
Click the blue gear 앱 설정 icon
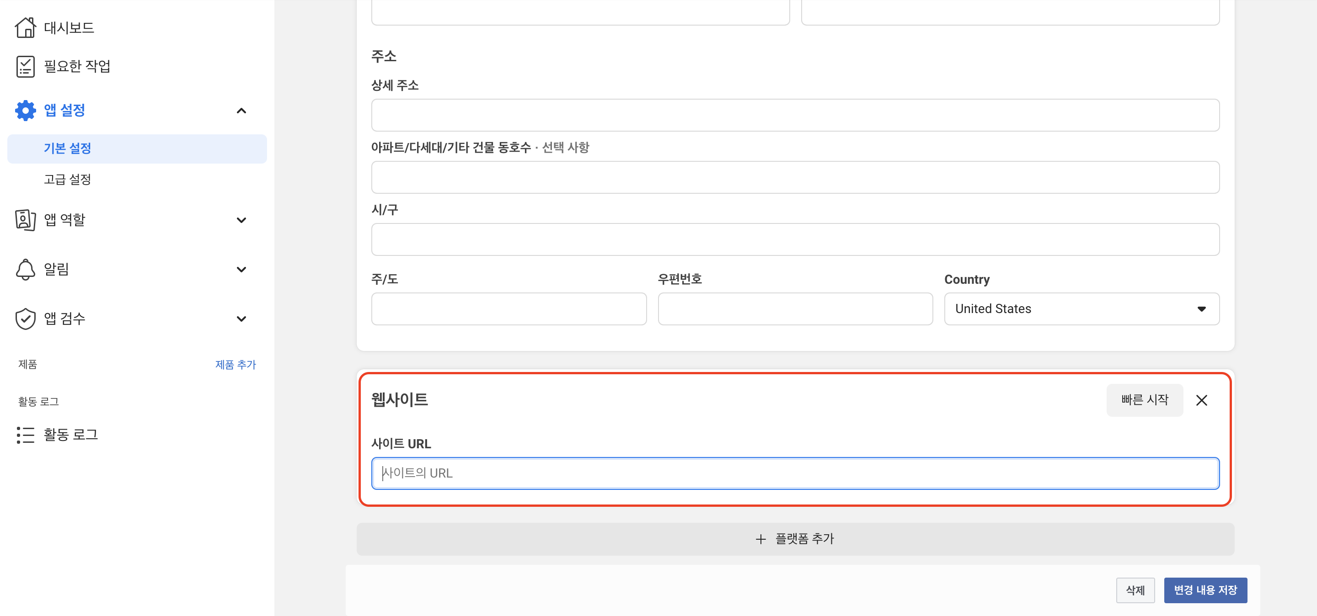point(25,110)
